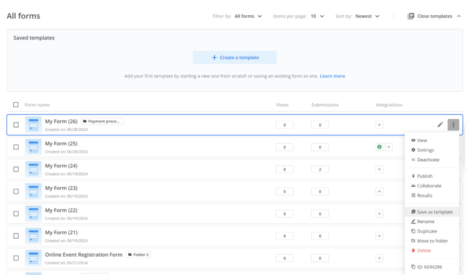The height and width of the screenshot is (275, 467).
Task: Select Publish in the context menu
Action: 432,176
